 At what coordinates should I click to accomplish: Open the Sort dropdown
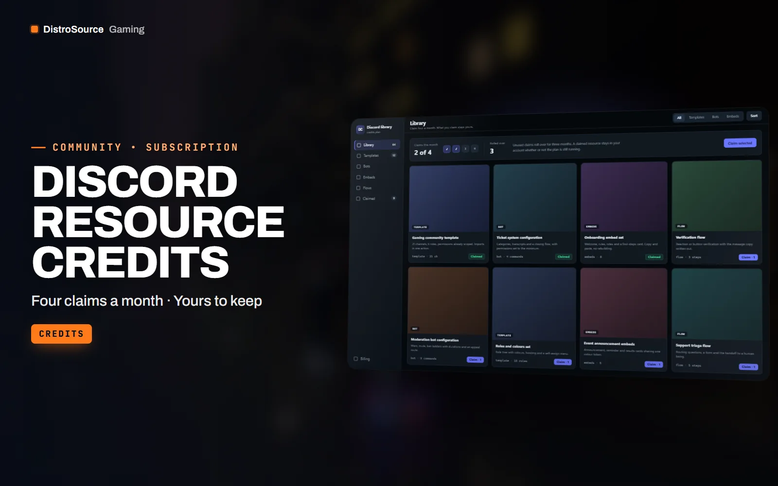click(754, 116)
